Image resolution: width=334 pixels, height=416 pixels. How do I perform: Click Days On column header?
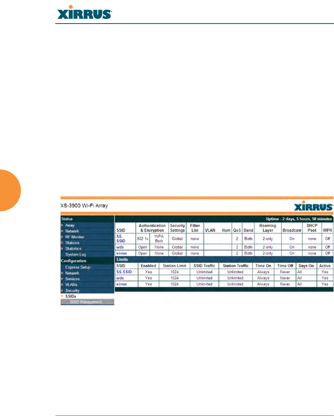point(306,266)
